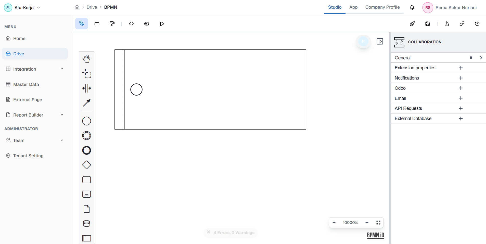Zoom out using the minus control
Image resolution: width=486 pixels, height=244 pixels.
(367, 222)
